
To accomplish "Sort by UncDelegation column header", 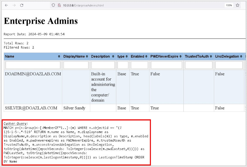I will pos(229,56).
